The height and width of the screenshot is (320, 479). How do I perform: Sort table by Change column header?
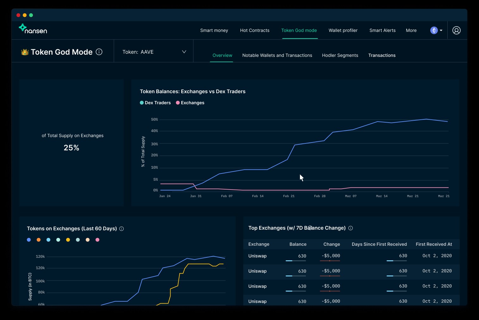[332, 244]
